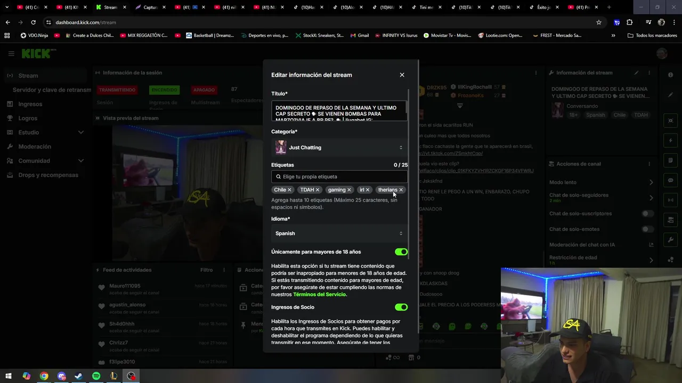Click the chat bubble icon in right sidebar

click(x=670, y=180)
